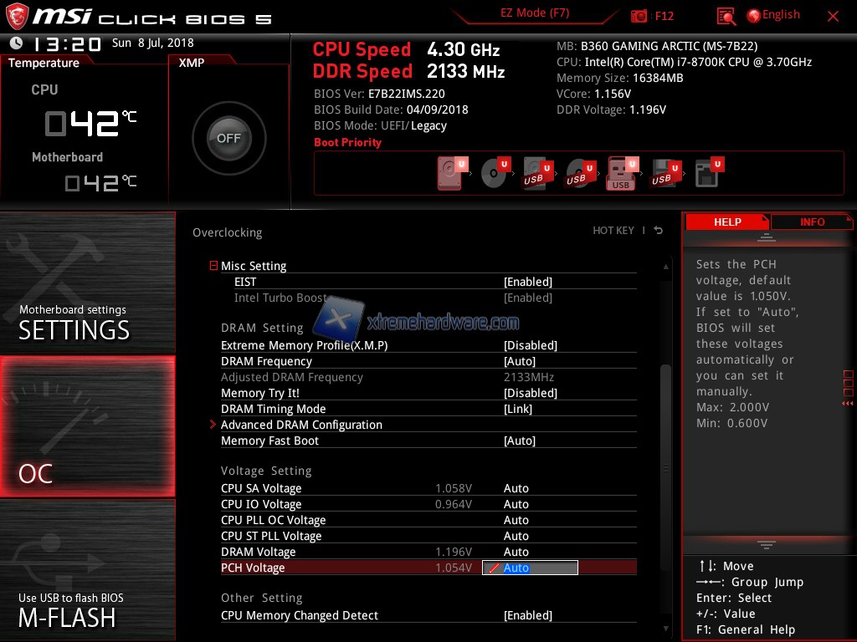
Task: Open the BIOS search magnifier icon
Action: [726, 16]
